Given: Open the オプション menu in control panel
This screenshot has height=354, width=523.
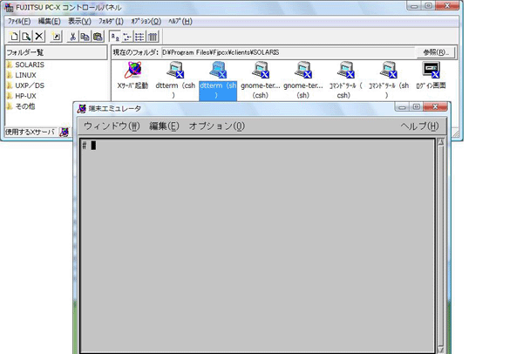Looking at the screenshot, I should point(146,21).
